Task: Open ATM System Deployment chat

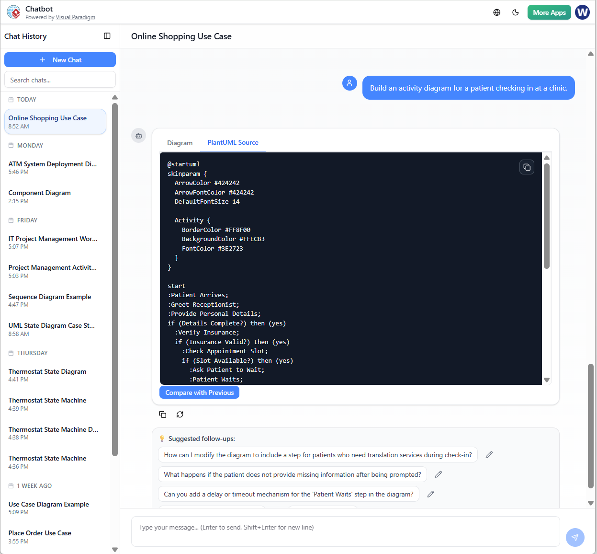Action: (x=53, y=167)
